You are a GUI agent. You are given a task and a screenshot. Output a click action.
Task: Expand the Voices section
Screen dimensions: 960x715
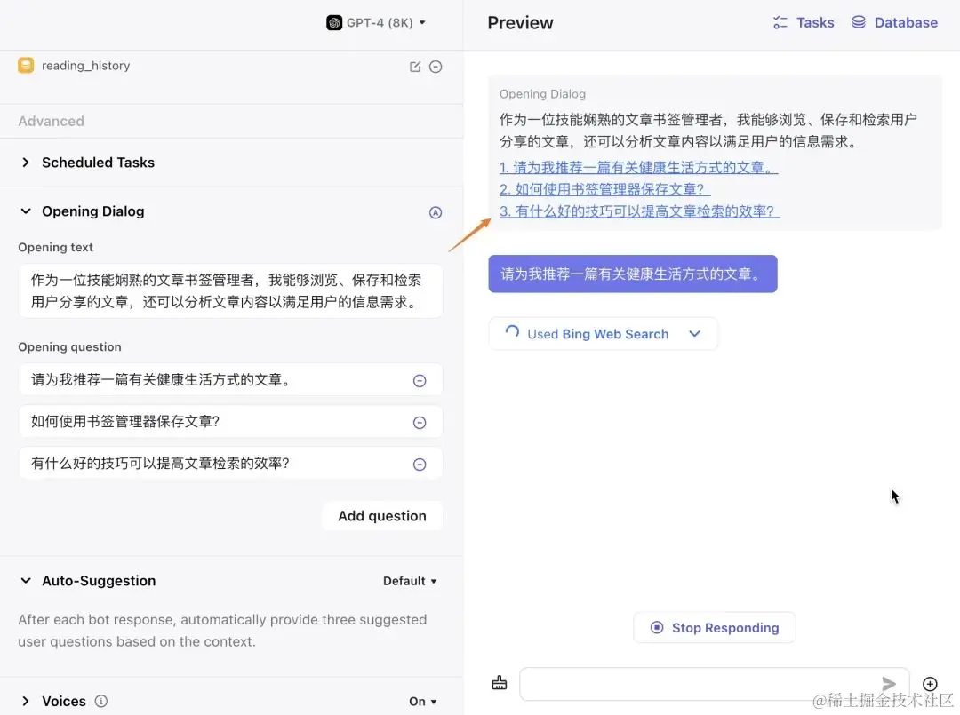click(x=26, y=701)
